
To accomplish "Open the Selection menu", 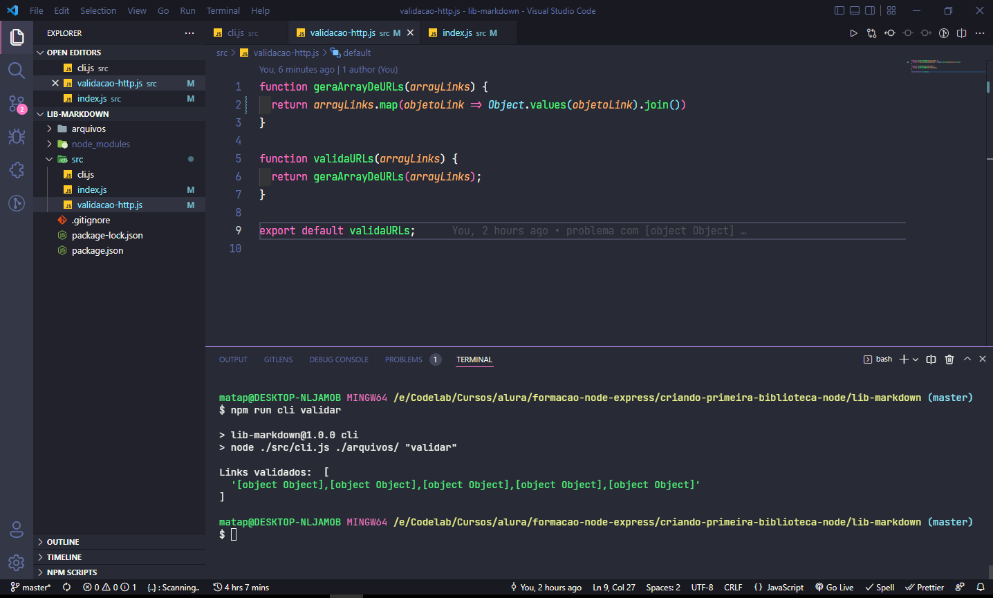I will tap(98, 10).
